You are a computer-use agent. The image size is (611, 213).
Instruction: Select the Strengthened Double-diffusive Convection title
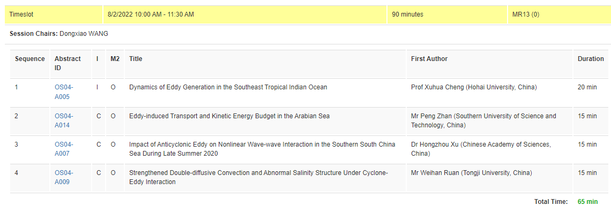pyautogui.click(x=259, y=177)
